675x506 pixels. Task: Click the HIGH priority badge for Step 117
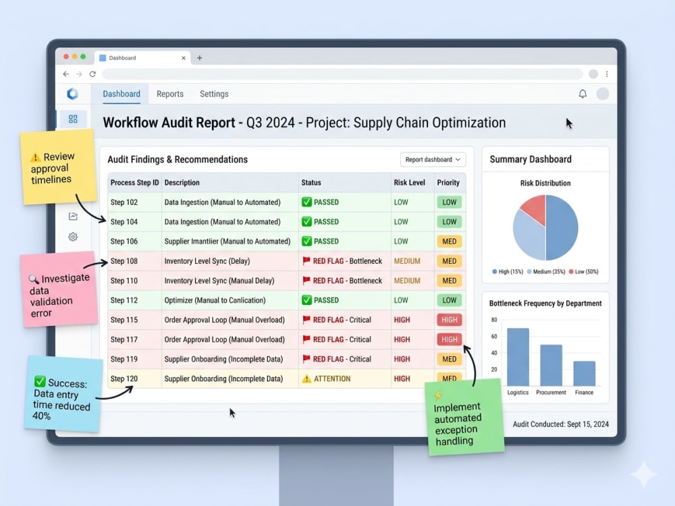(450, 339)
